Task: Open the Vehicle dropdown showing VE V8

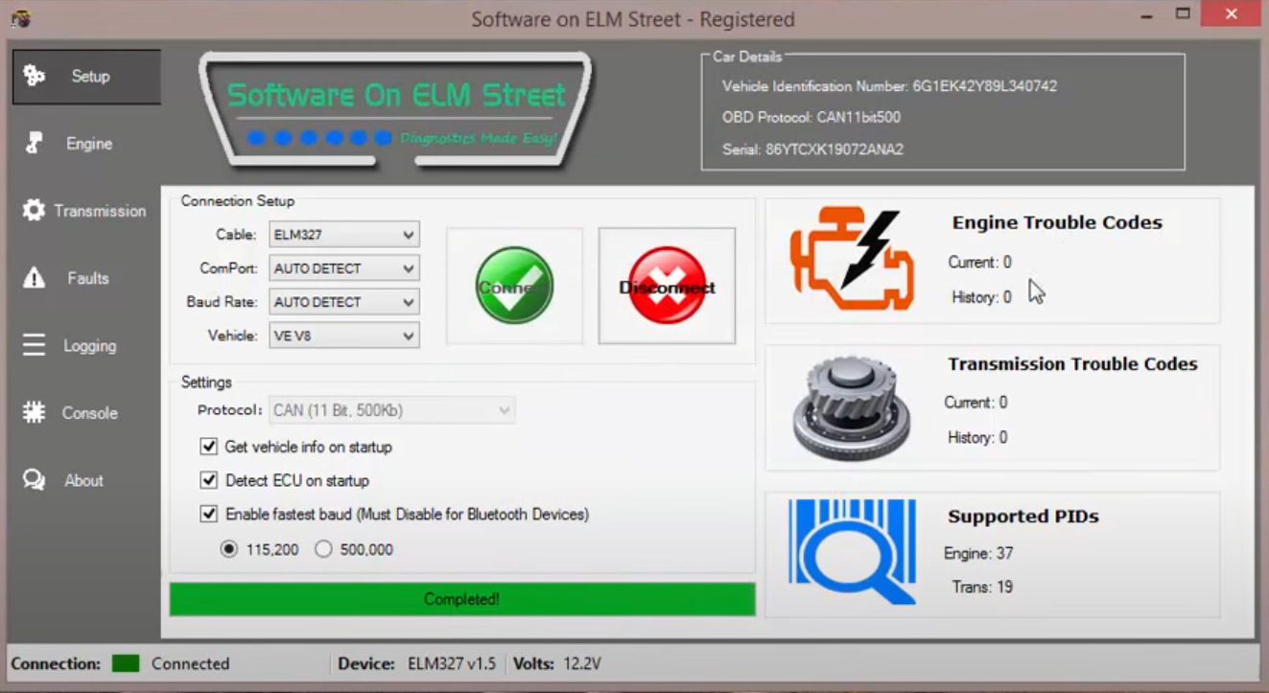Action: (344, 335)
